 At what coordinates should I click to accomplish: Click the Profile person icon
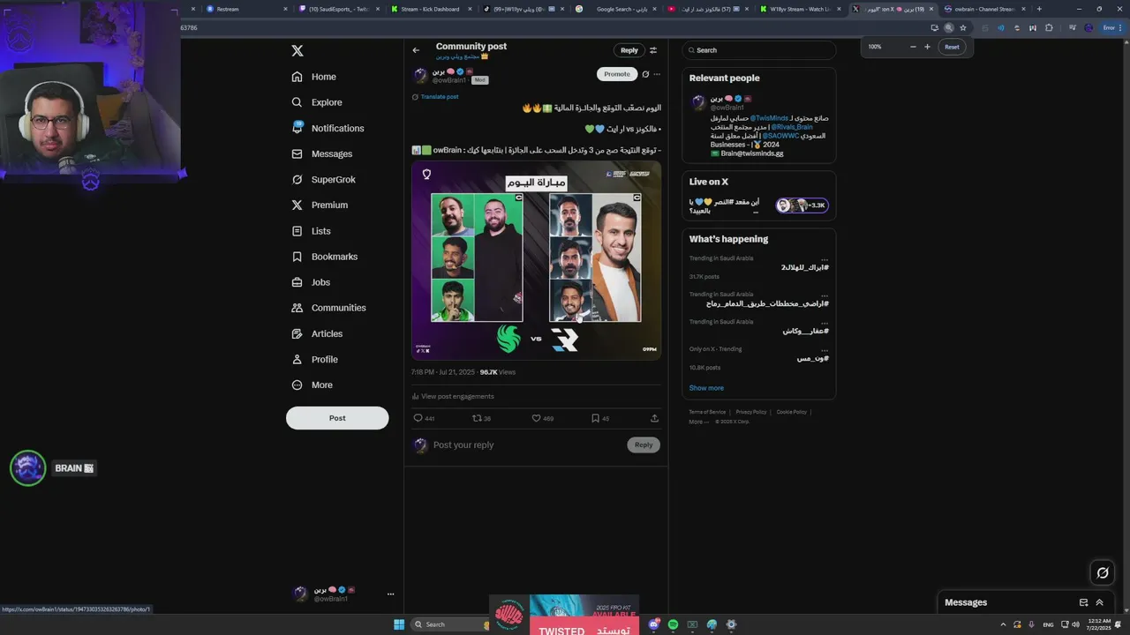(298, 359)
